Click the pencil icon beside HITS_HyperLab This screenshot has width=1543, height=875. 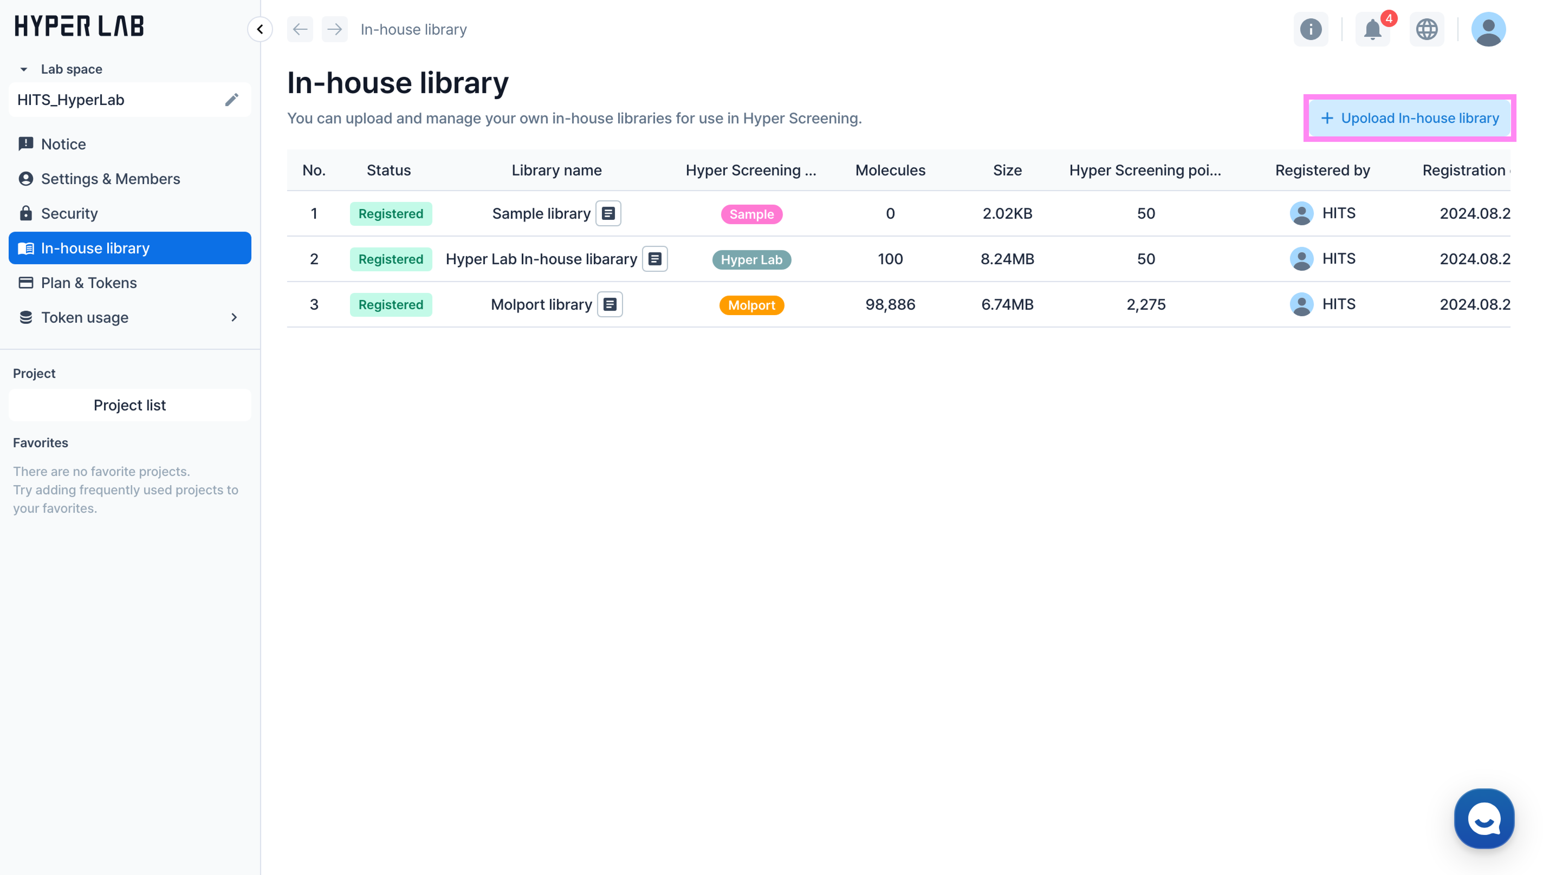(231, 100)
